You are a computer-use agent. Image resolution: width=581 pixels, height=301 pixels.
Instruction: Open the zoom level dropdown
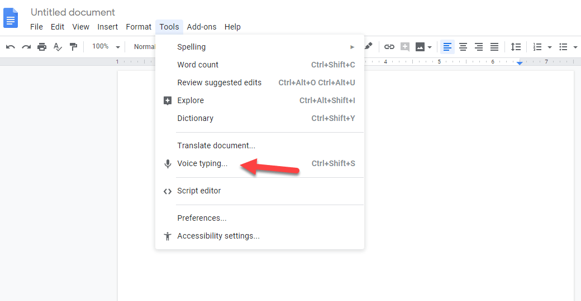point(106,47)
